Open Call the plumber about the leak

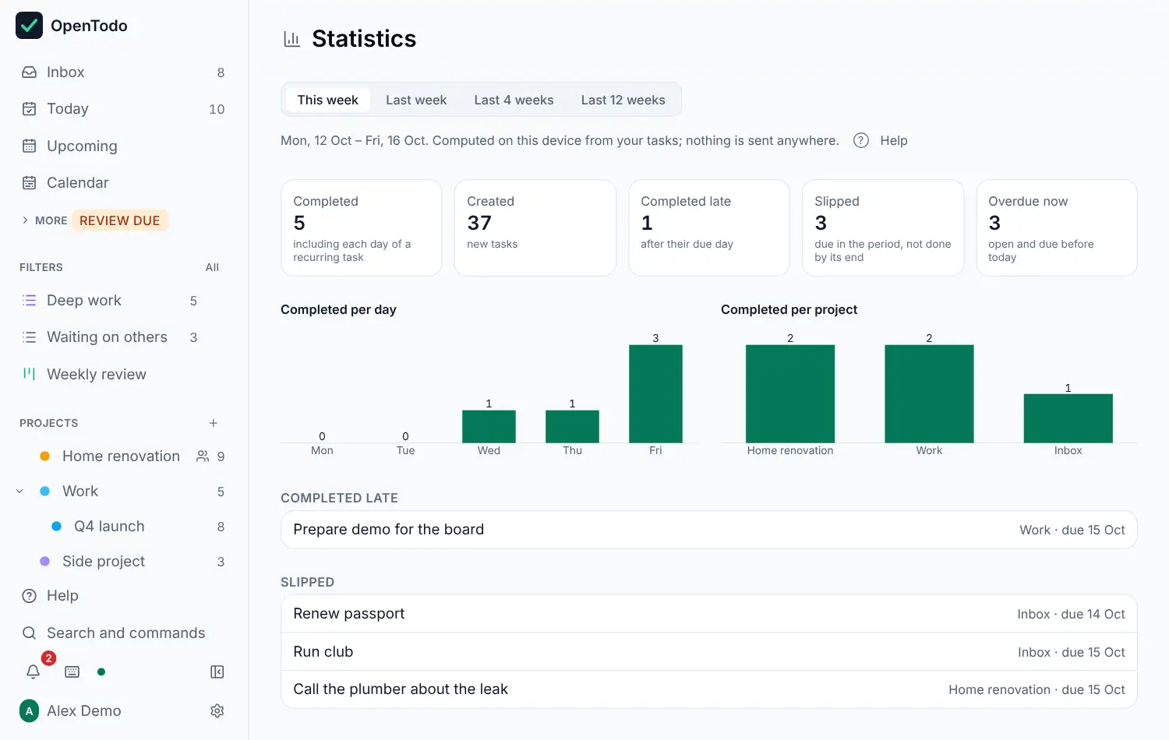coord(708,689)
